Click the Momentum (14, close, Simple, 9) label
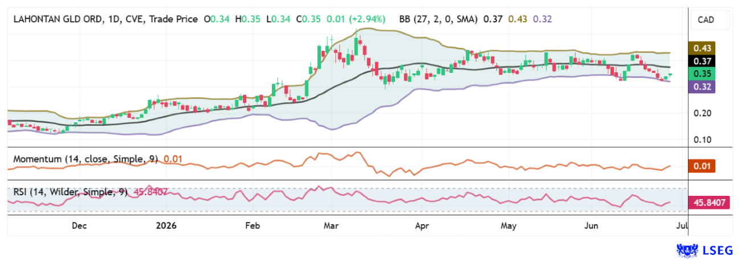Image resolution: width=741 pixels, height=259 pixels. pos(85,159)
